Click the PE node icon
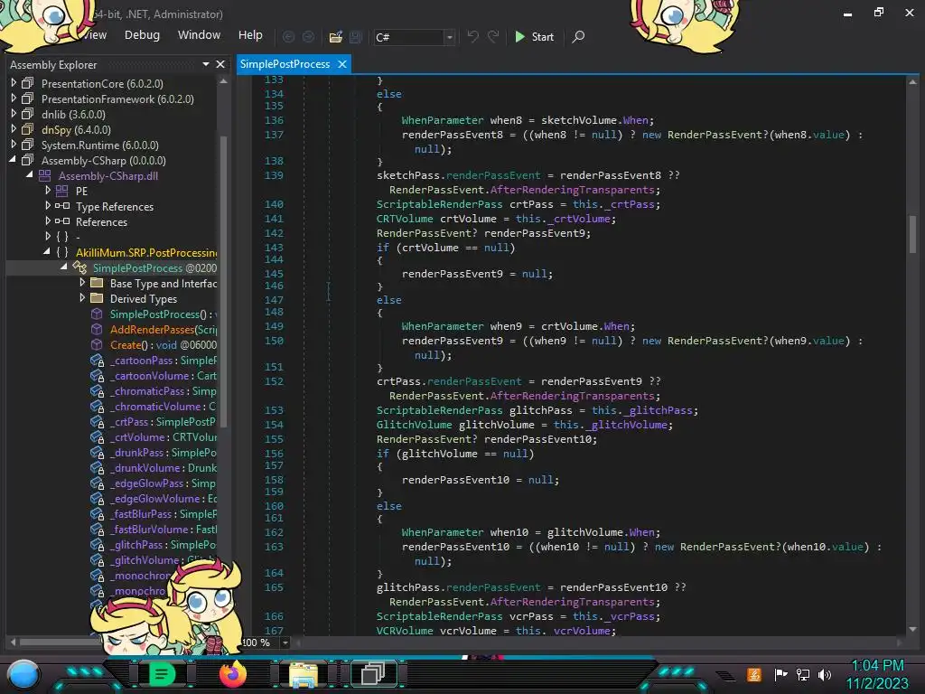925x694 pixels. (62, 191)
